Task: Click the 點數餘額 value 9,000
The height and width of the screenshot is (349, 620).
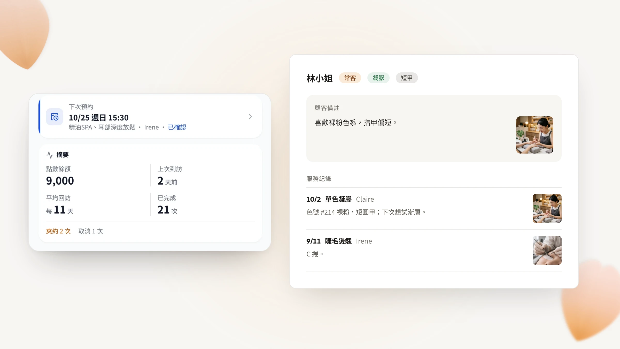Action: click(60, 181)
